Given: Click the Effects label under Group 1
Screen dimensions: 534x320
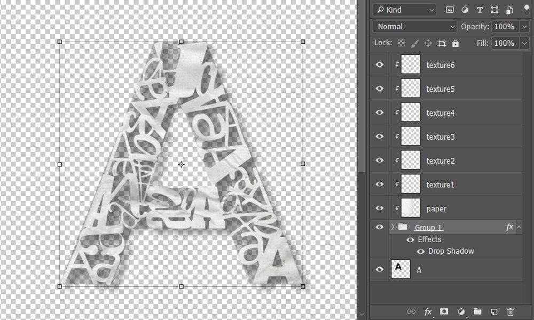Looking at the screenshot, I should coord(429,239).
